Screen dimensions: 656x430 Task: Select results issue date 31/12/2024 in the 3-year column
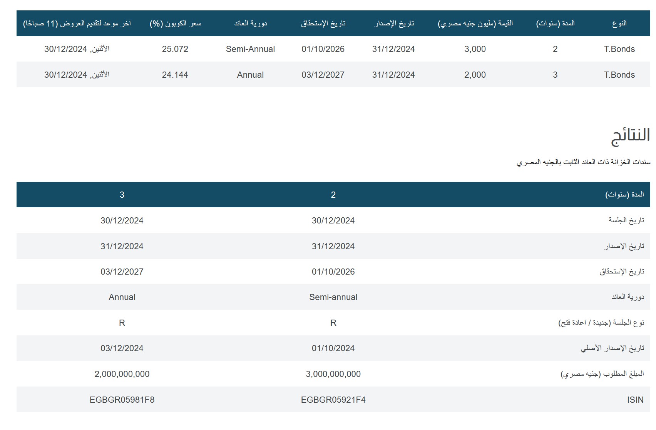click(122, 247)
